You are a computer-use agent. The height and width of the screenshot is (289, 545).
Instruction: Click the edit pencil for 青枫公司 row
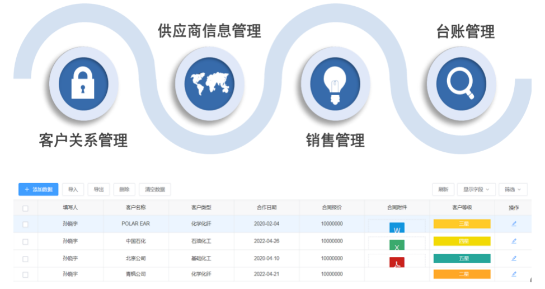click(514, 274)
